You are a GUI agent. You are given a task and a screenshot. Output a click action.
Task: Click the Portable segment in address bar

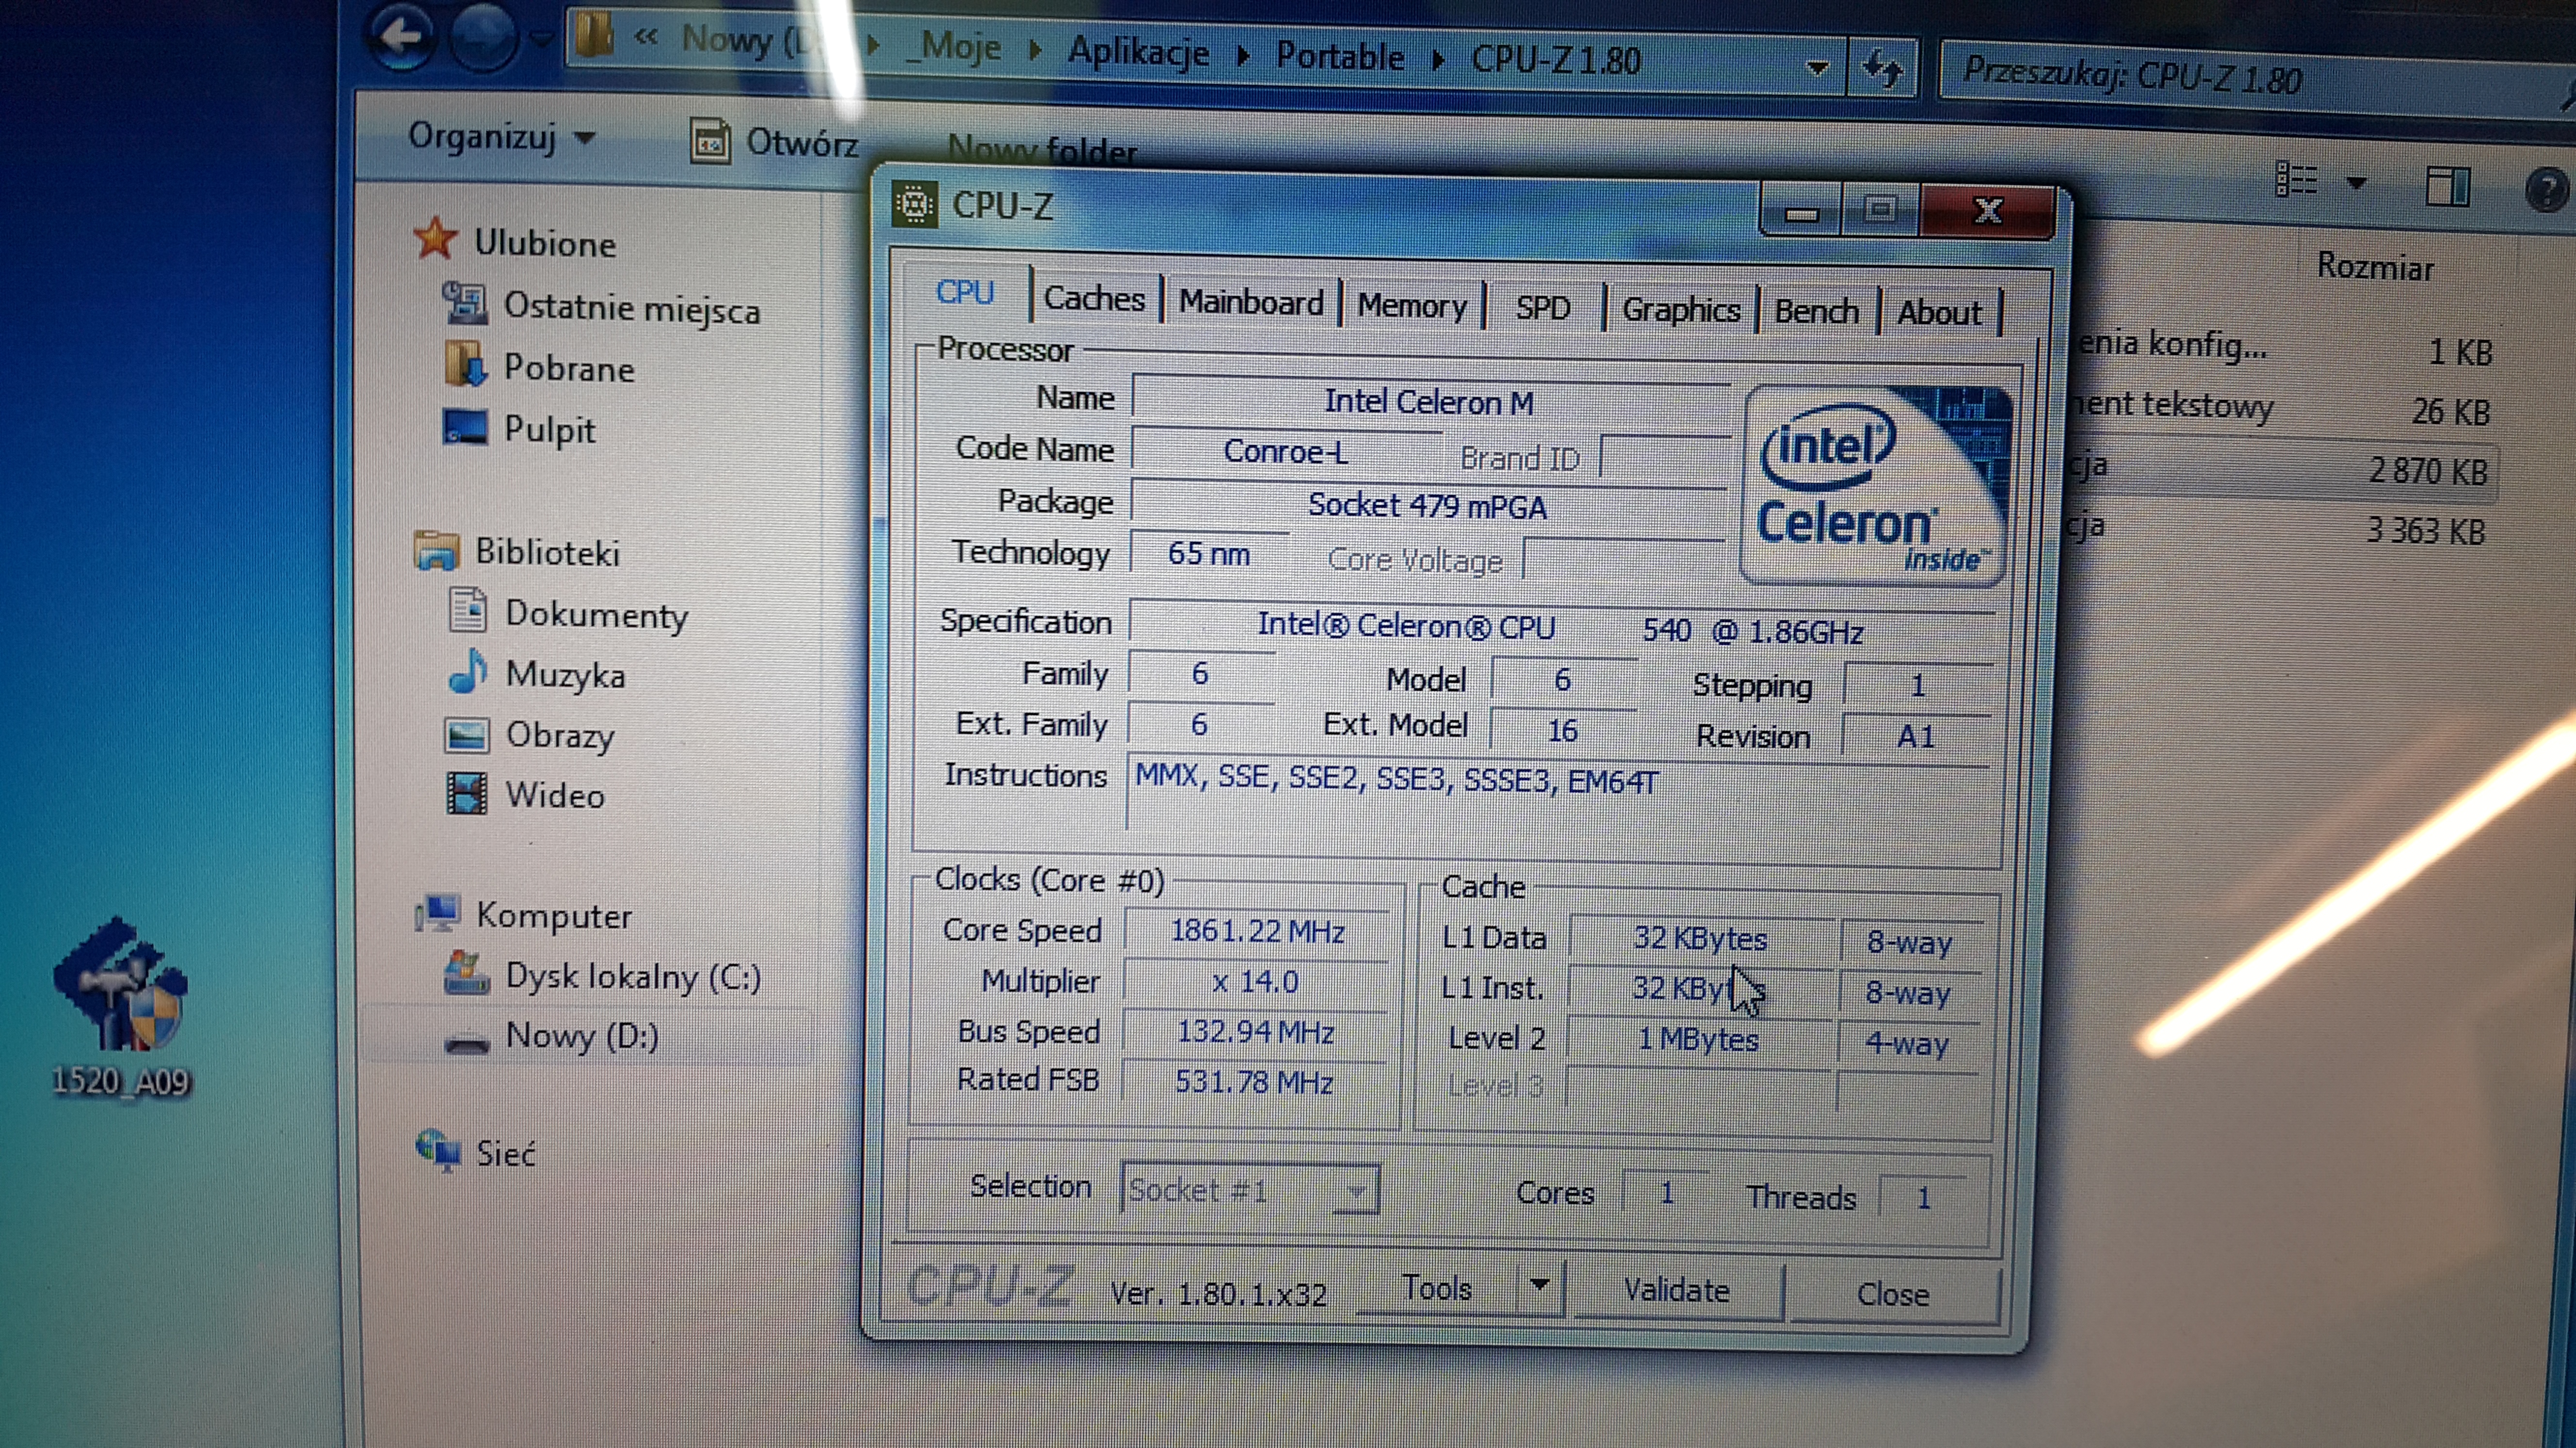[1341, 57]
